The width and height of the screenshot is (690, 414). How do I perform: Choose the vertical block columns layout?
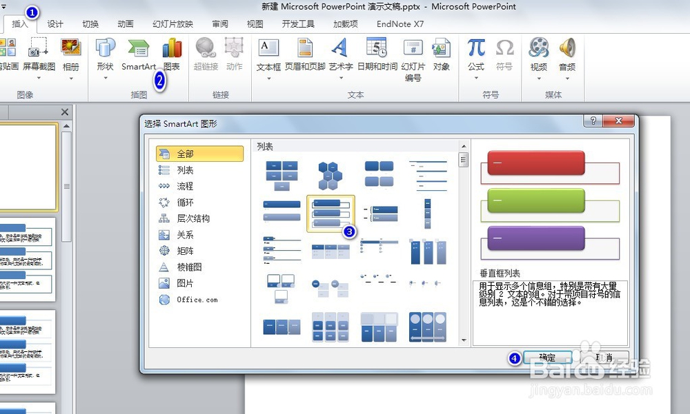(428, 213)
